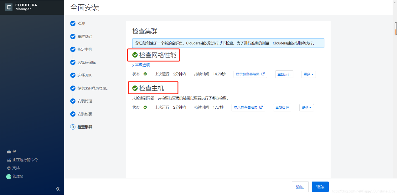This screenshot has width=397, height=195.
Task: Open the 更多 dropdown for network performance check
Action: [308, 74]
